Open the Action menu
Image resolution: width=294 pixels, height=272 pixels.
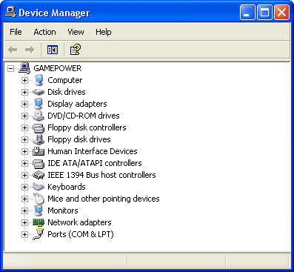click(x=44, y=32)
